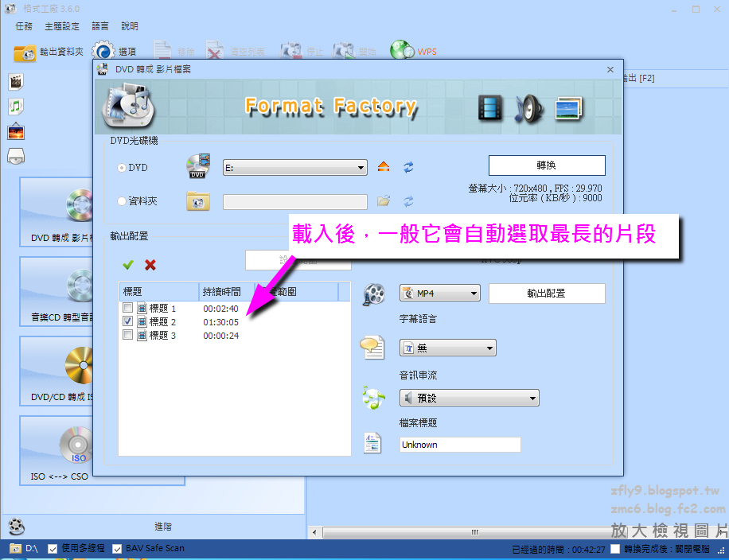The height and width of the screenshot is (560, 729).
Task: Click the 持續時間 column header
Action: [x=227, y=292]
